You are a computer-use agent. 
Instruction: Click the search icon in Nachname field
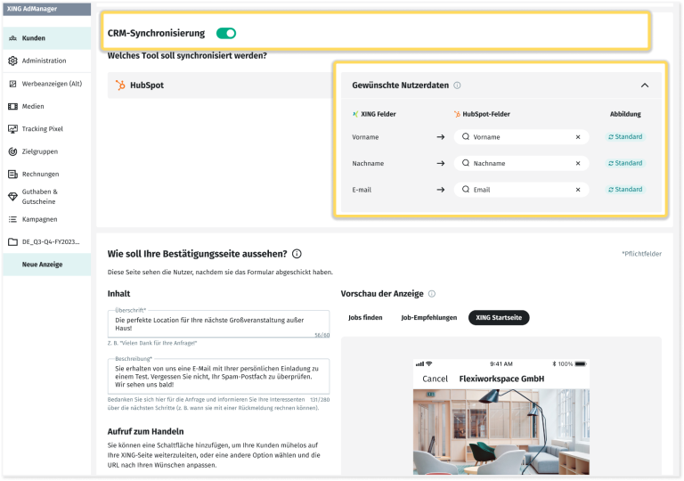coord(466,163)
